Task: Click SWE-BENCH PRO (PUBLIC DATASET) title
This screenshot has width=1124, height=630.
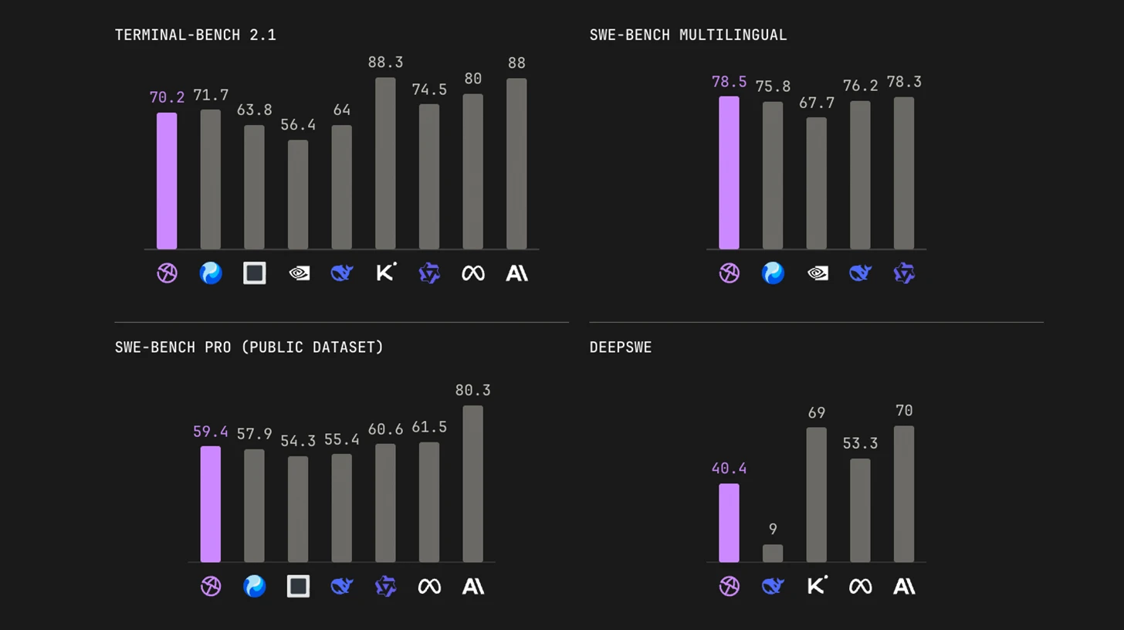Action: pyautogui.click(x=249, y=347)
